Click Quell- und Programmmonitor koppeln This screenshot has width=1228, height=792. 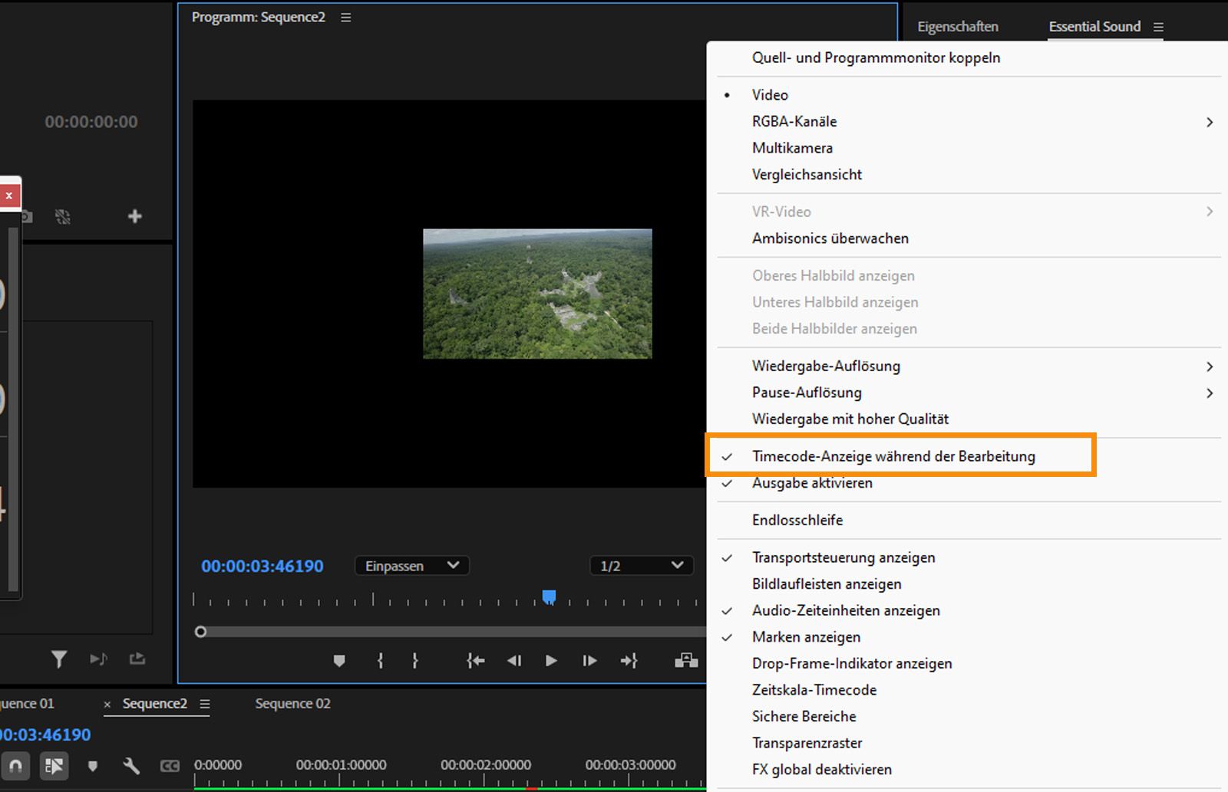coord(876,58)
